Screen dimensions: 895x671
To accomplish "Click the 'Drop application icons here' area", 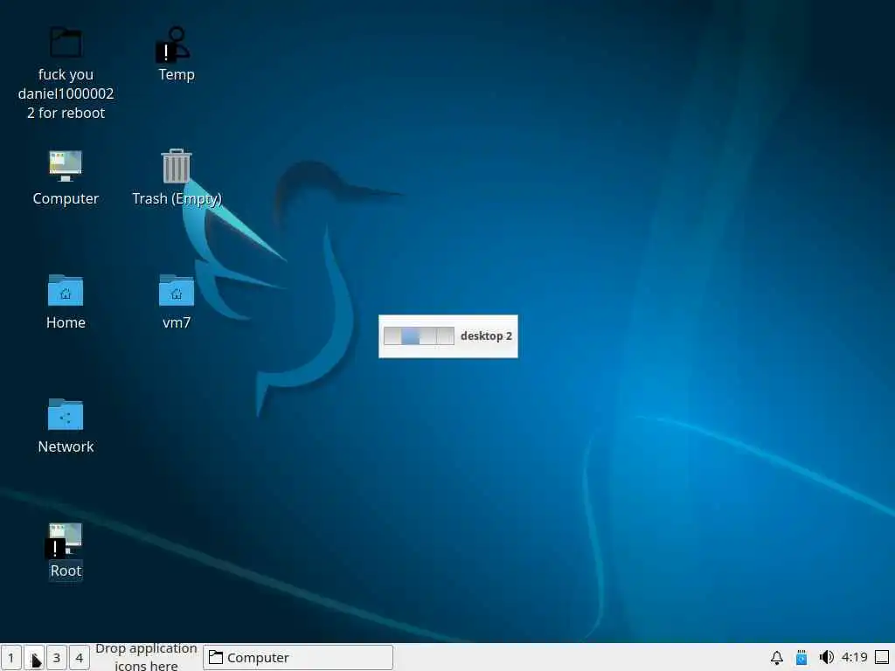I will [x=146, y=657].
